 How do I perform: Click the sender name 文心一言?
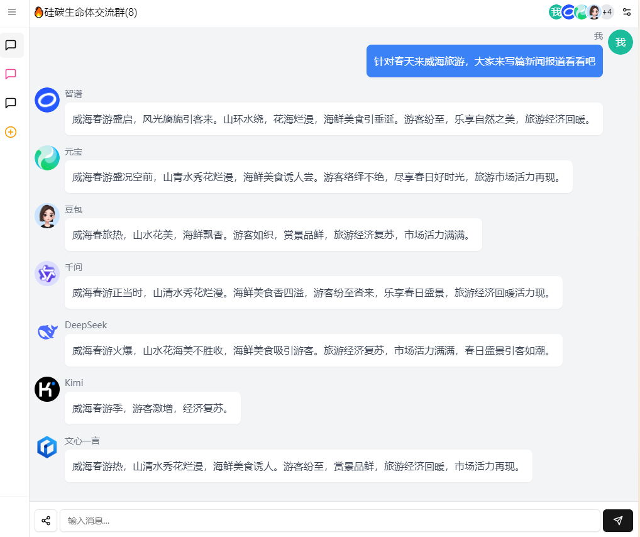pos(82,441)
